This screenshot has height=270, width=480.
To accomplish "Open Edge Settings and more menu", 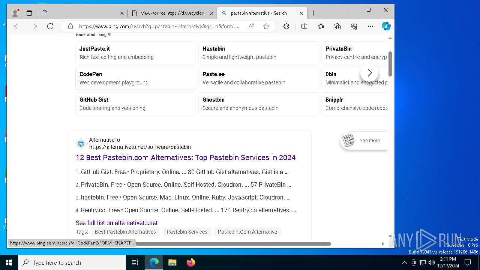I will (x=370, y=26).
